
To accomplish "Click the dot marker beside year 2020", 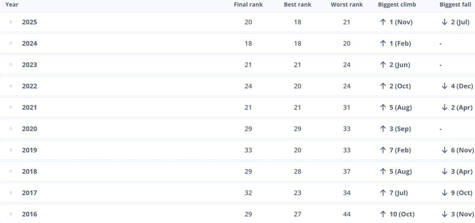I will click(11, 129).
